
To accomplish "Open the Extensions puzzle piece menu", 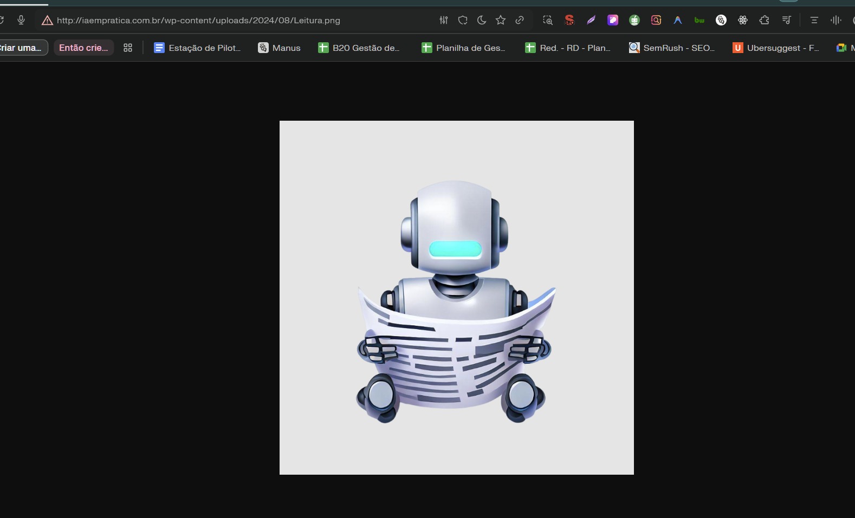I will [765, 20].
